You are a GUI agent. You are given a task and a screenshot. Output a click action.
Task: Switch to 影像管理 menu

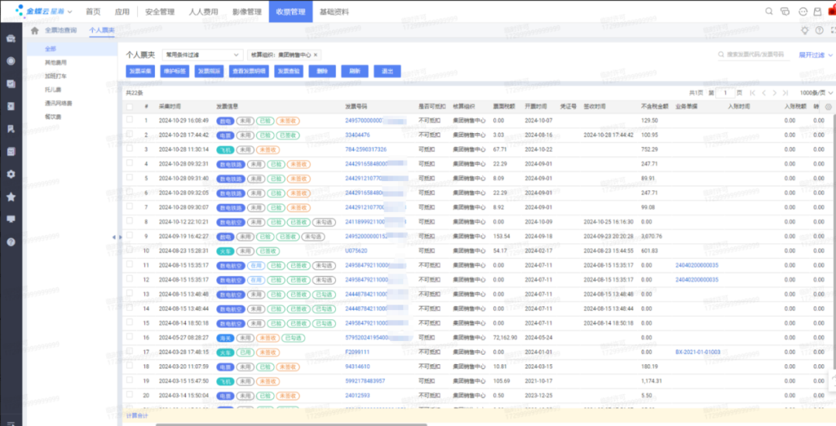(247, 12)
